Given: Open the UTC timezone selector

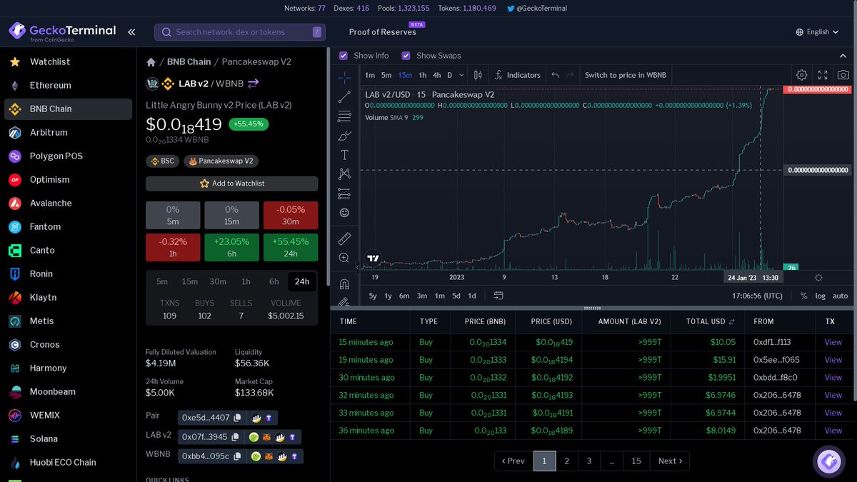Looking at the screenshot, I should 757,296.
